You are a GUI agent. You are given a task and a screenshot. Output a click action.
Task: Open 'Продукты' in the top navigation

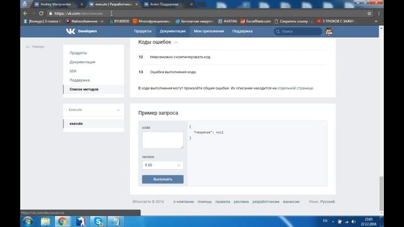[143, 31]
